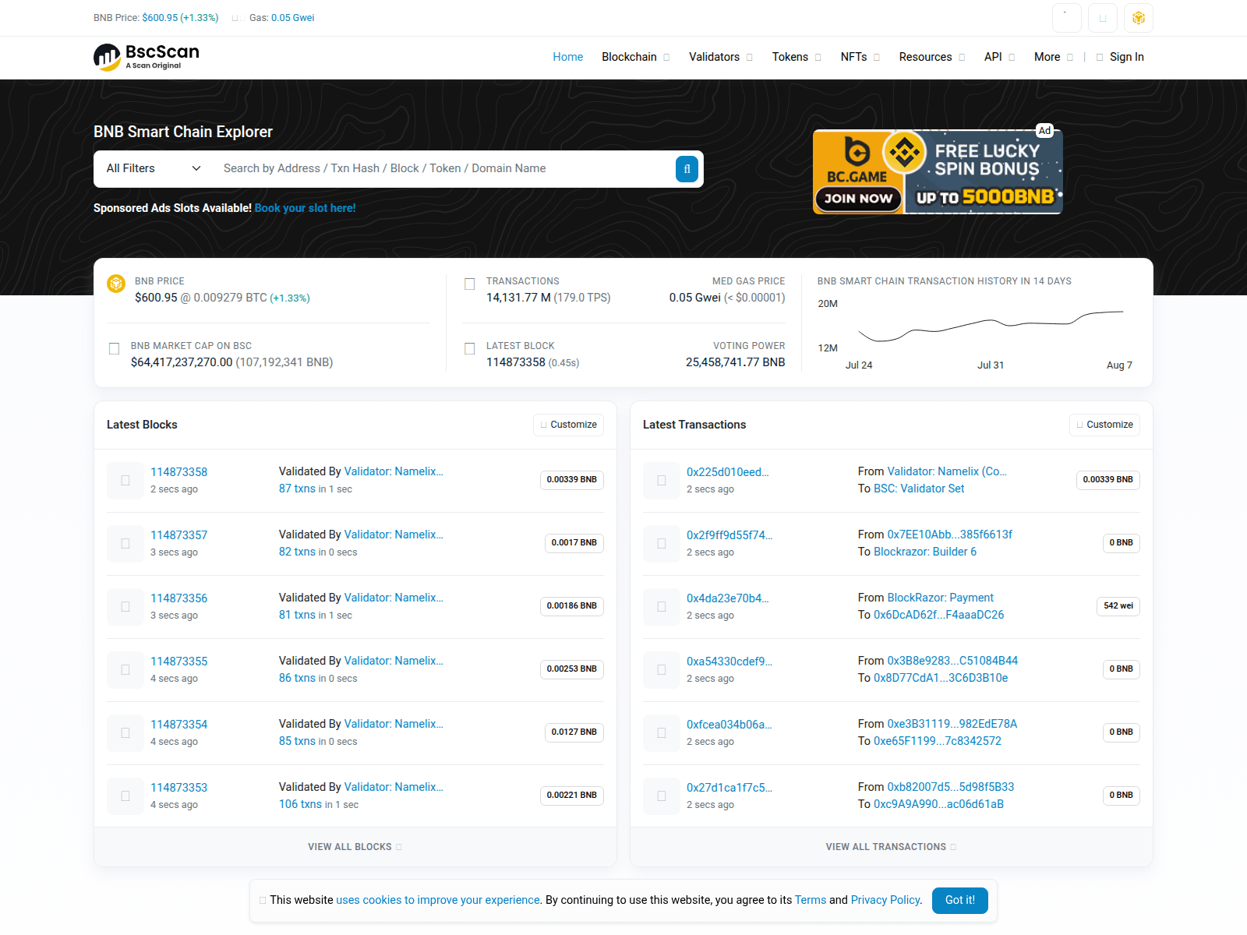Viewport: 1247px width, 935px height.
Task: Click the BNB Market Cap stat icon
Action: tap(114, 349)
